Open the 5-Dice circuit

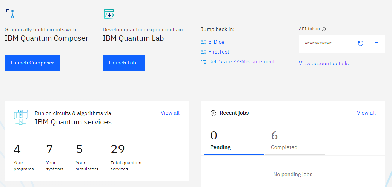click(x=216, y=42)
